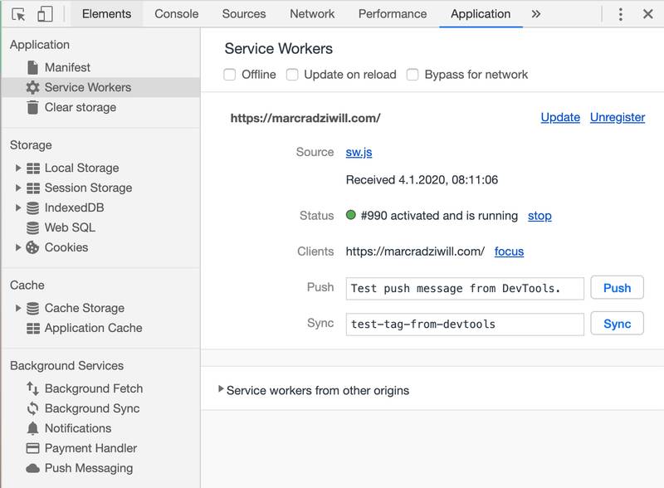This screenshot has width=664, height=488.
Task: Click the Web SQL database icon
Action: click(33, 227)
